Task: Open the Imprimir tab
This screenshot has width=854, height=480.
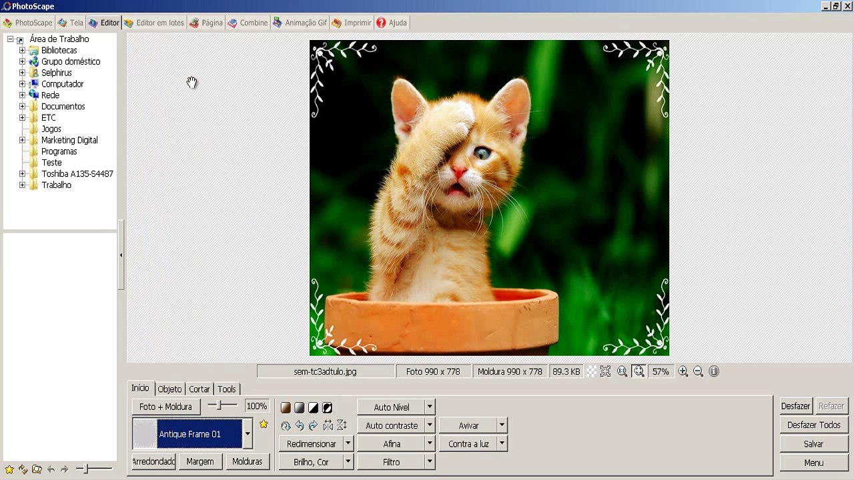Action: (352, 23)
